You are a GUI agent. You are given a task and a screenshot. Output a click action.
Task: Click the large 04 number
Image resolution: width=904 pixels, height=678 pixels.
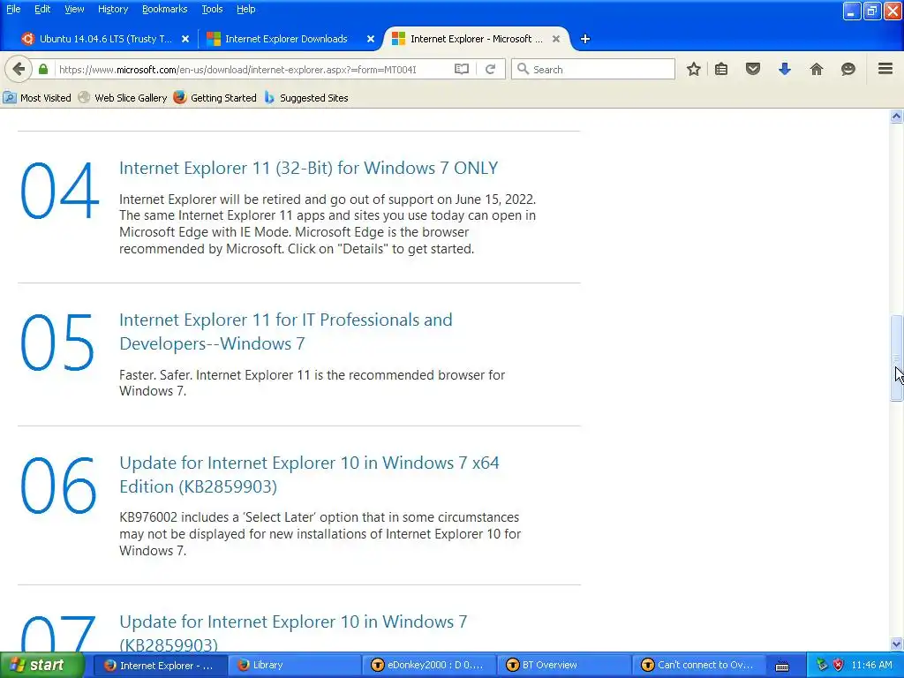pos(59,191)
